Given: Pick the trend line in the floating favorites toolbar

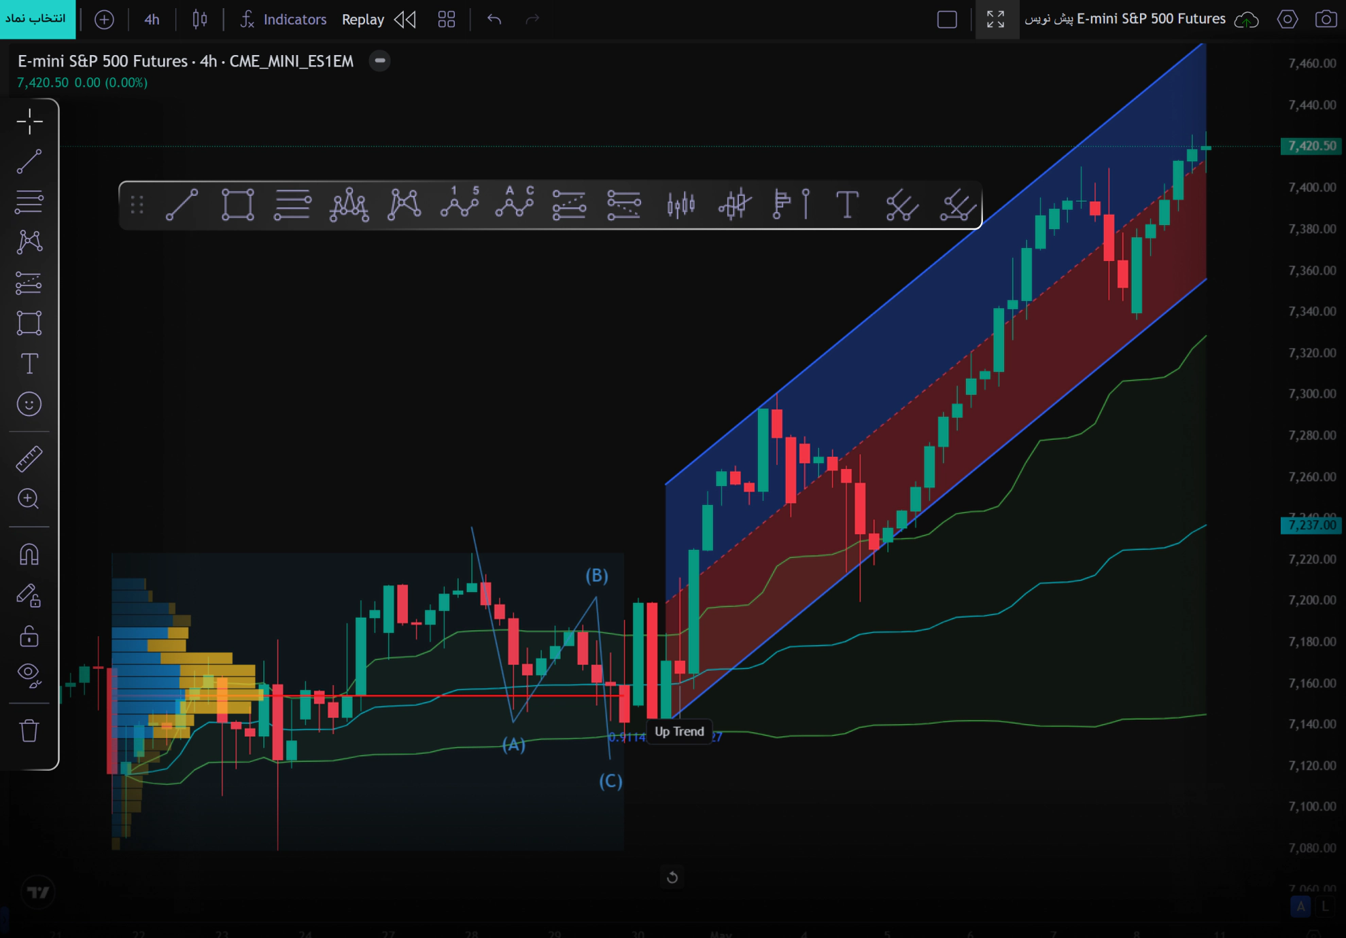Looking at the screenshot, I should coord(182,205).
